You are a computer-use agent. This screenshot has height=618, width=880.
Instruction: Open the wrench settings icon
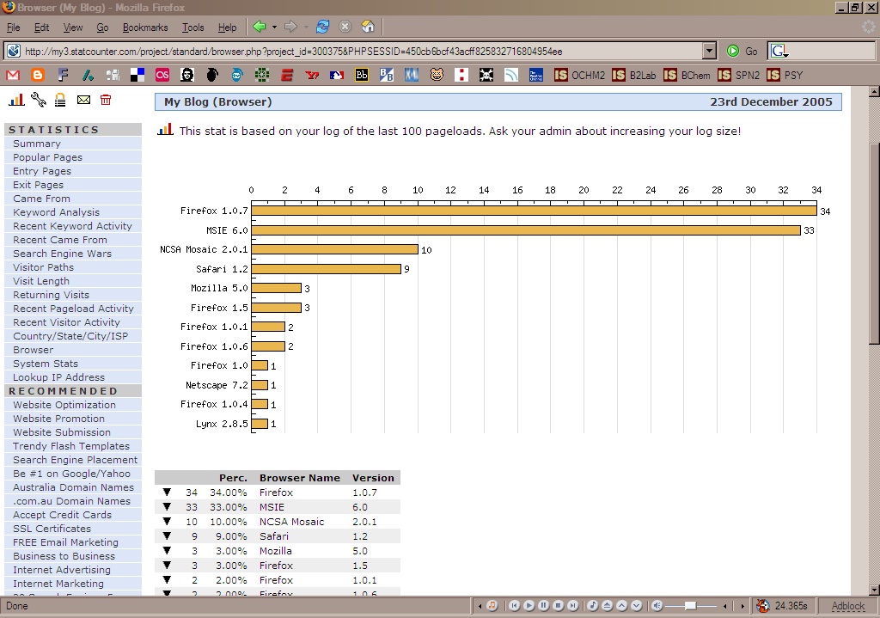[38, 100]
